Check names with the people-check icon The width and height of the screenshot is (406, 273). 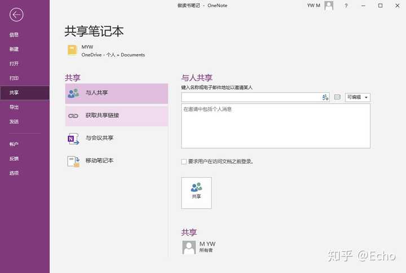(x=325, y=98)
